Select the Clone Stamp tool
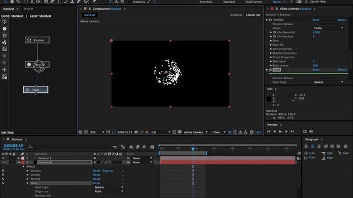This screenshot has width=353, height=198. coord(72,2)
